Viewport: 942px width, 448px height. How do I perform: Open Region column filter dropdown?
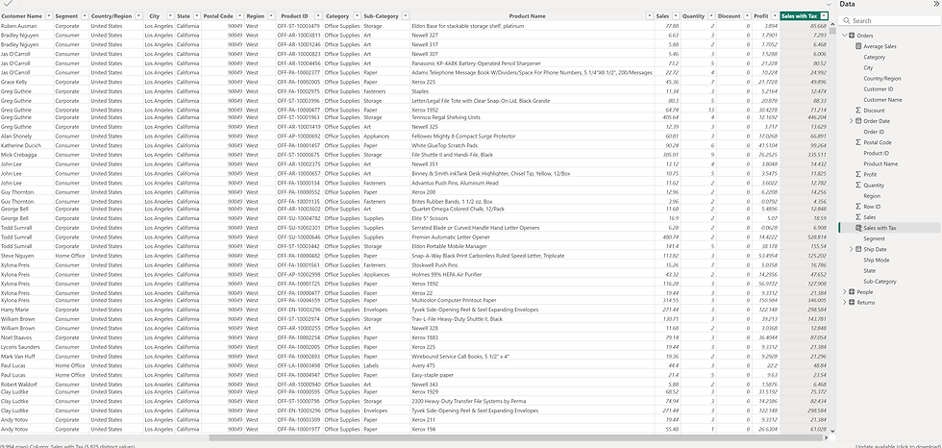[x=270, y=16]
